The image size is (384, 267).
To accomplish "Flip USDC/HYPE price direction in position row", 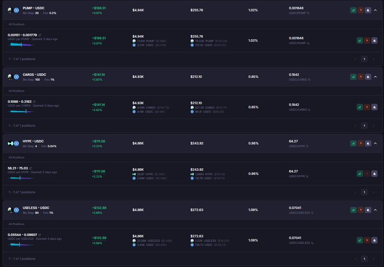I will [x=307, y=177].
